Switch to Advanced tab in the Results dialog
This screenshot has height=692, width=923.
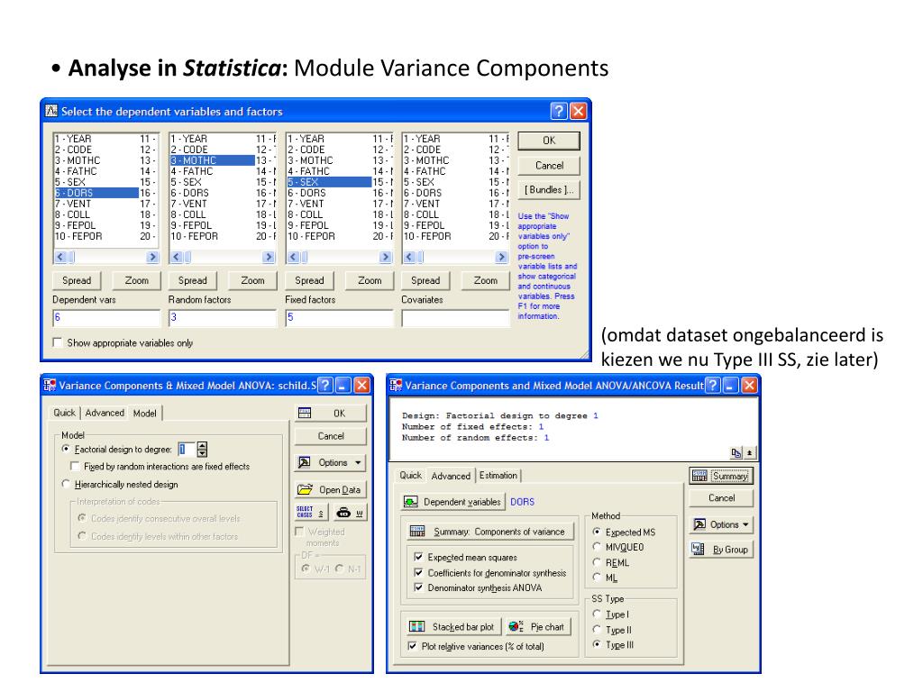[x=451, y=476]
